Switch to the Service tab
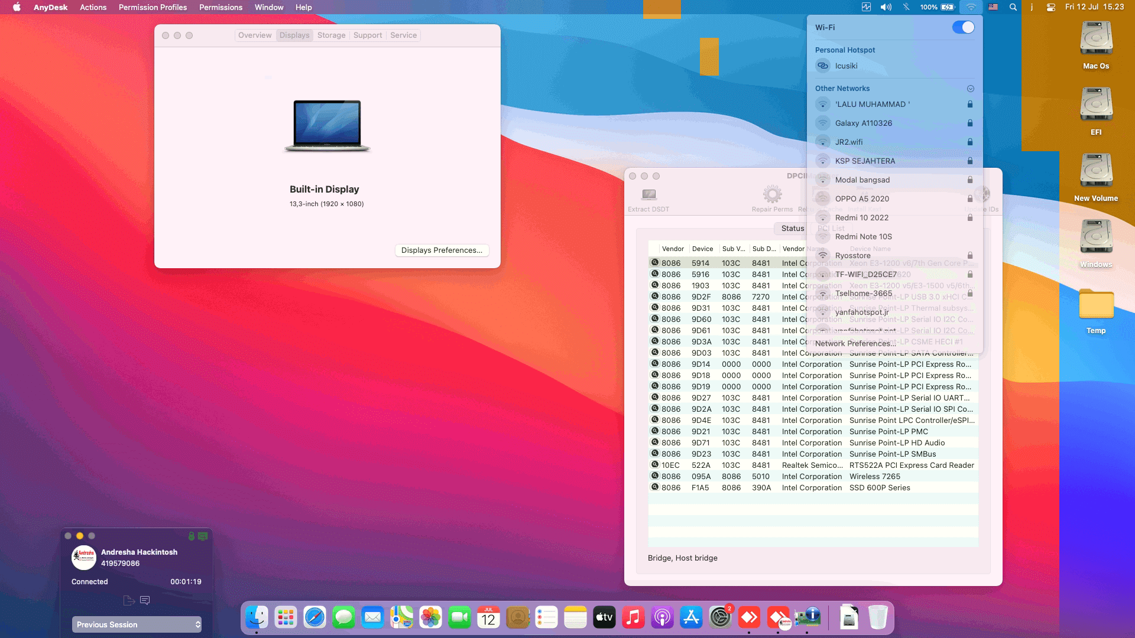Screen dimensions: 1135x638 (403, 35)
